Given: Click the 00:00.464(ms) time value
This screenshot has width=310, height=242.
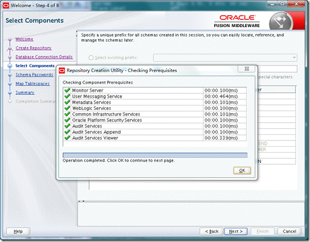Looking at the screenshot, I should pos(221,96).
